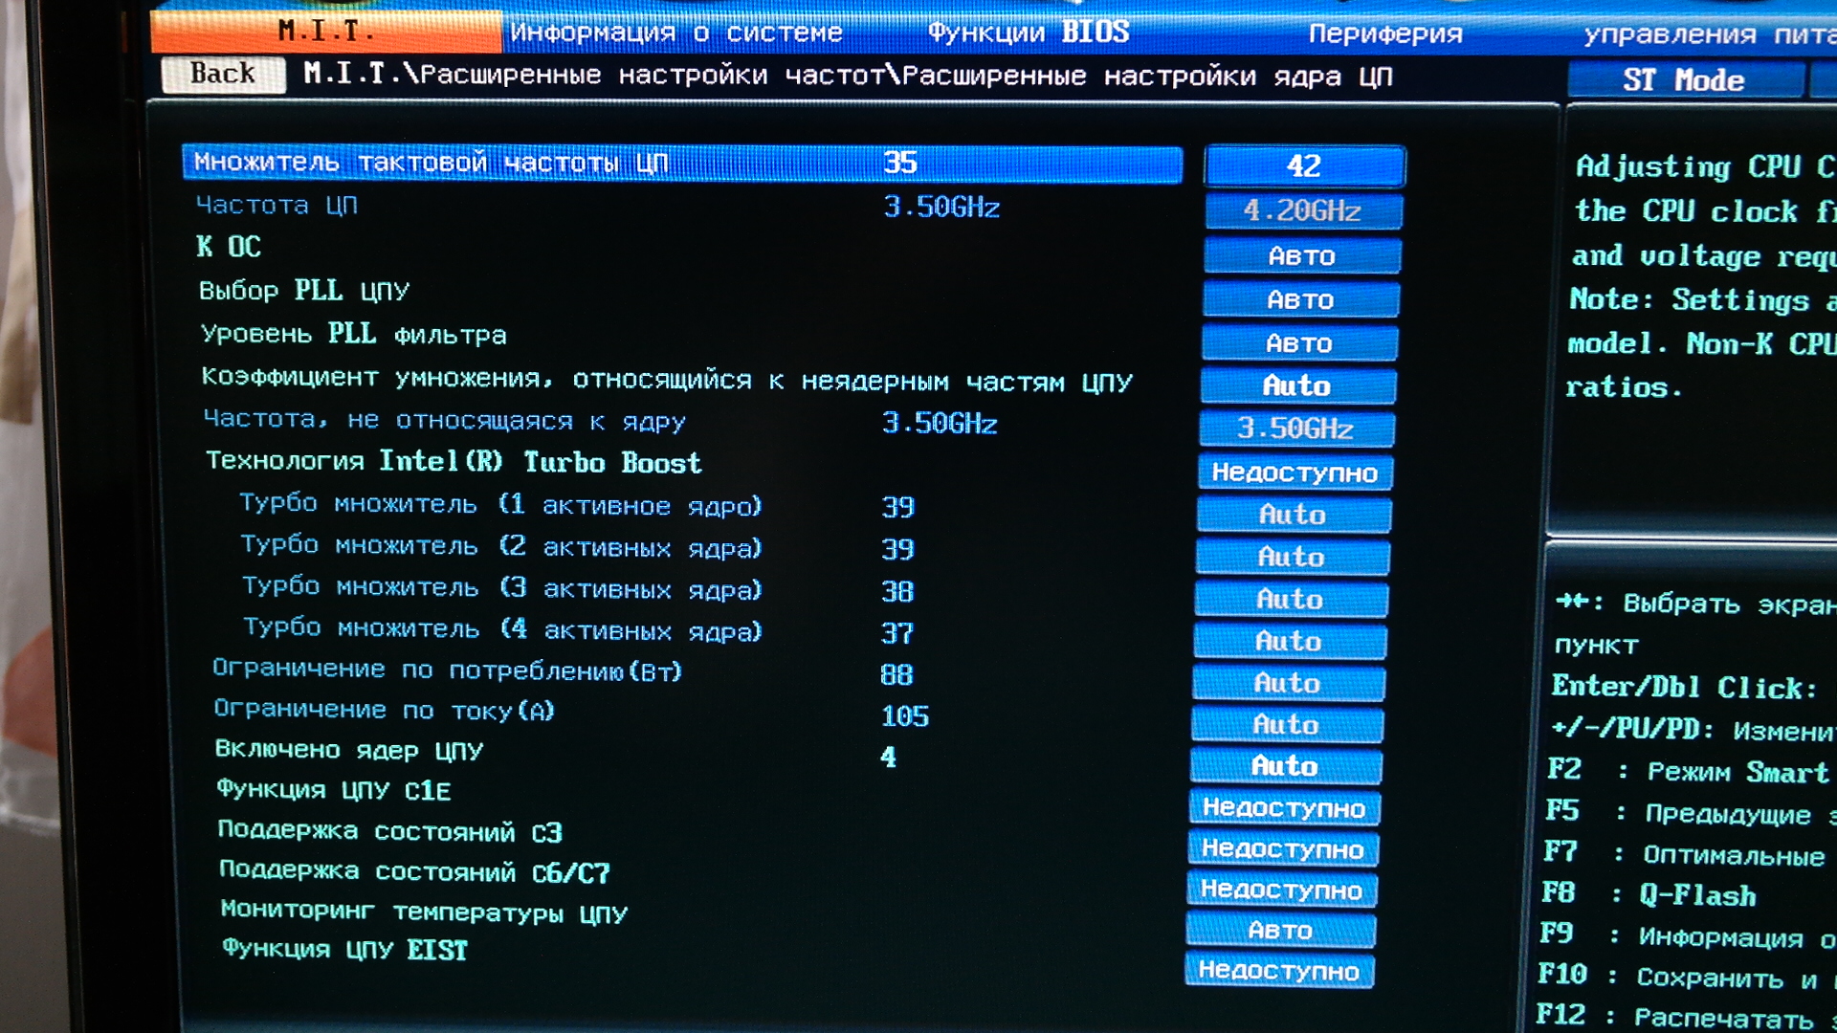Open К ОС Авто dropdown
Image resolution: width=1837 pixels, height=1033 pixels.
pos(1301,256)
